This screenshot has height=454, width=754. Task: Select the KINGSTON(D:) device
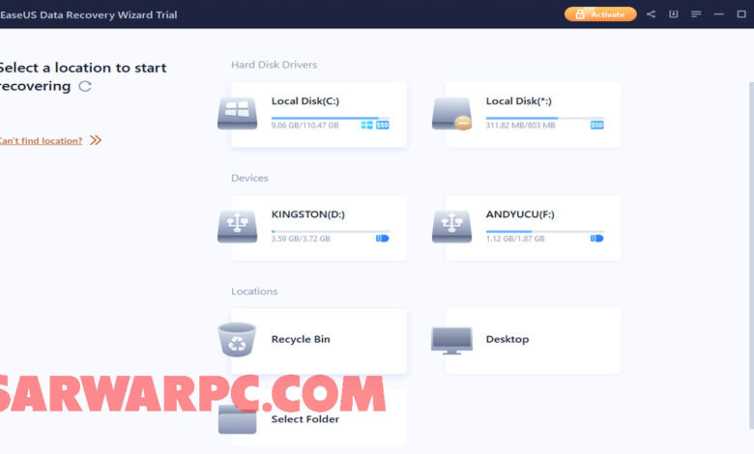[x=319, y=228]
